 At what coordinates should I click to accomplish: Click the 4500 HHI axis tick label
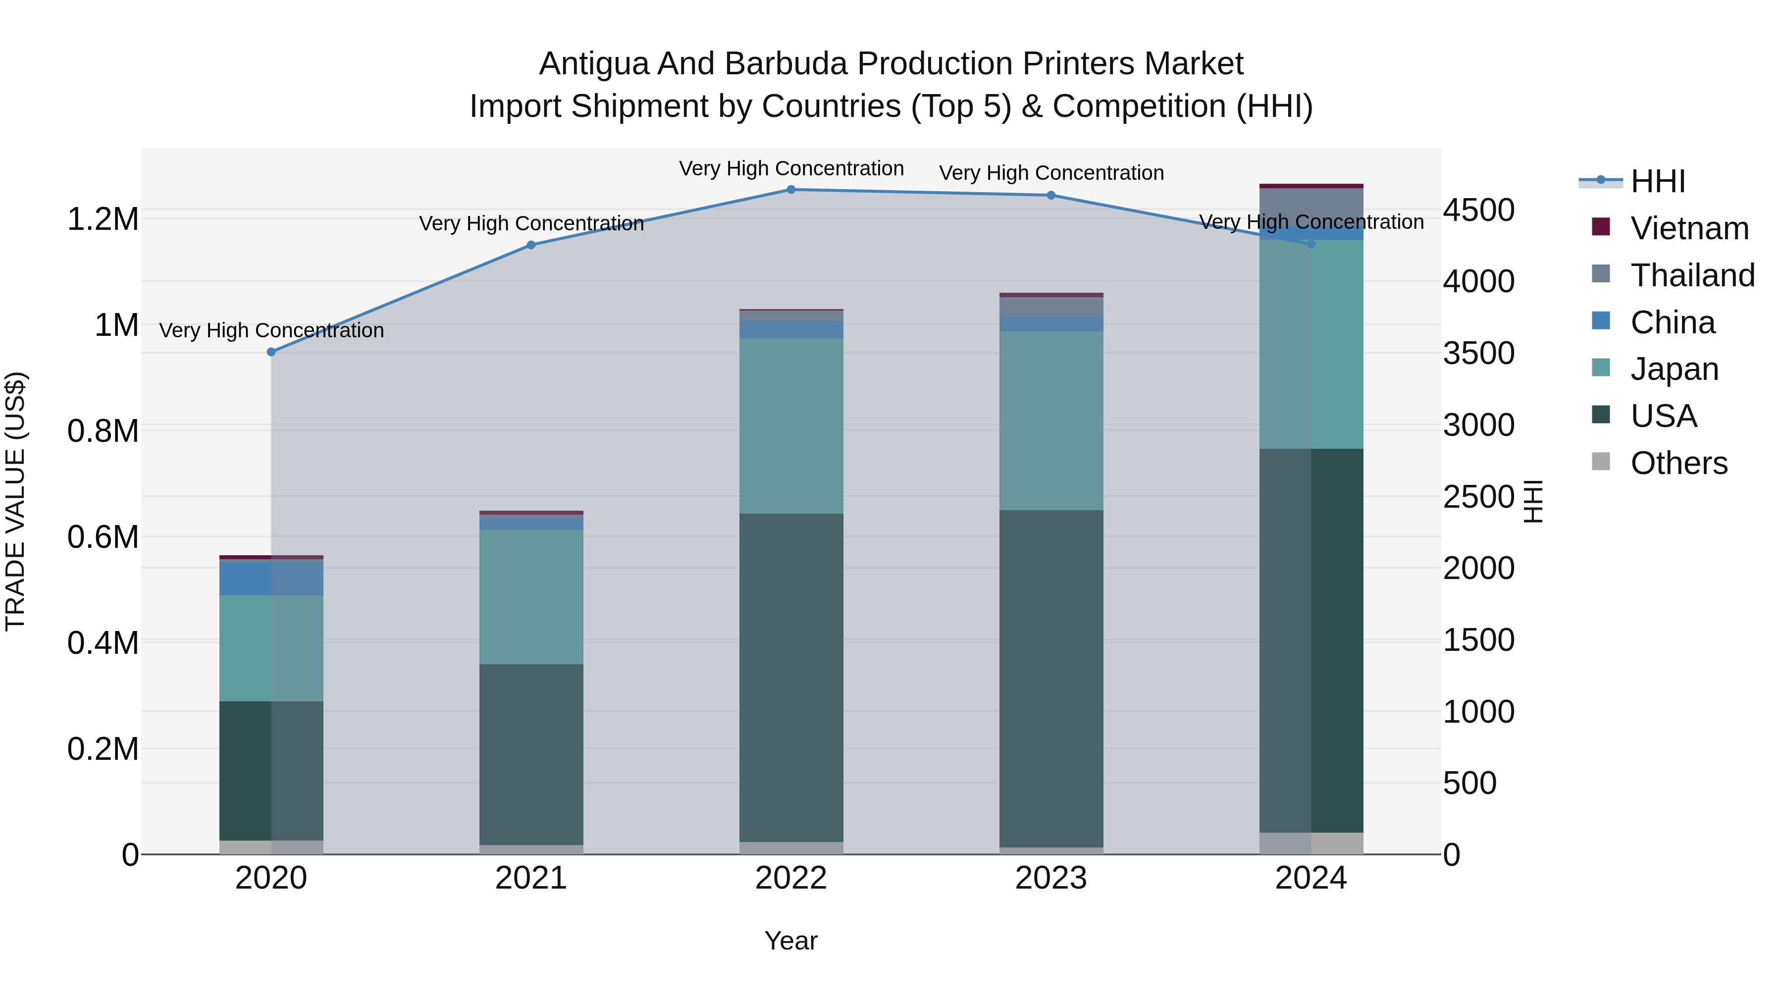1479,211
